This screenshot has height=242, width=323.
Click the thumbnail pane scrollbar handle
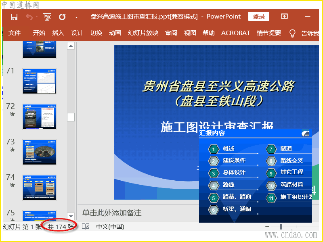click(x=71, y=117)
